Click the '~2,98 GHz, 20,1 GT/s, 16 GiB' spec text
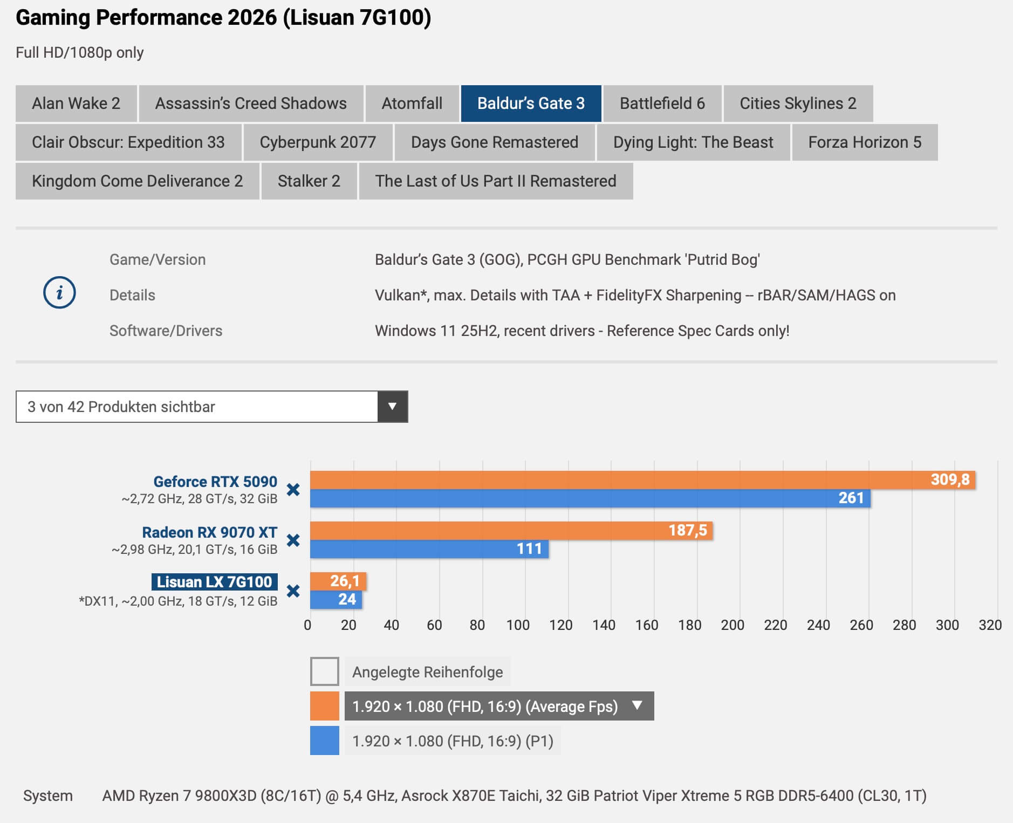This screenshot has height=823, width=1013. coord(195,550)
